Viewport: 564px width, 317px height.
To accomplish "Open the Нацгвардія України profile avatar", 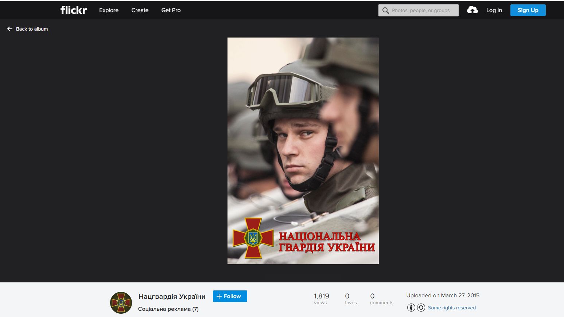I will click(121, 302).
